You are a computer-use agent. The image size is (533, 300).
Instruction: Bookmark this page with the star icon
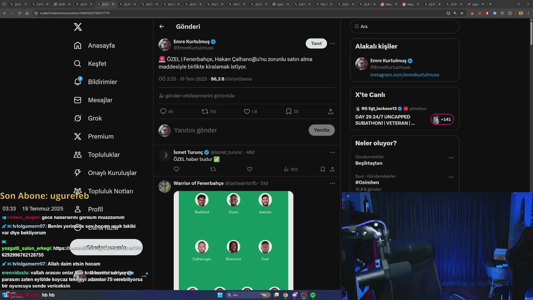point(462,13)
